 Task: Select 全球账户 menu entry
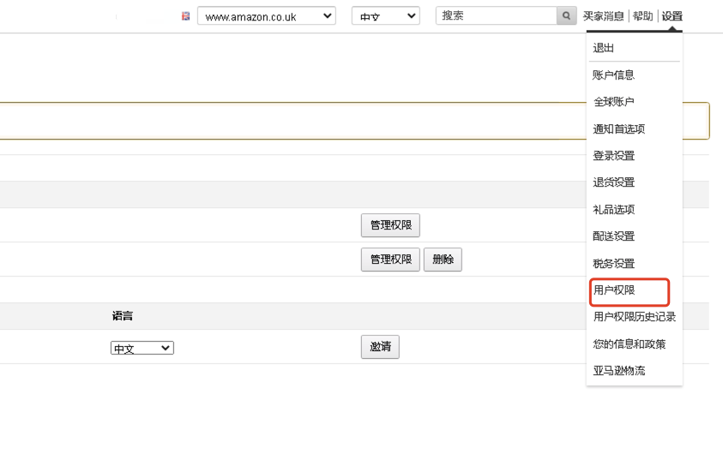point(613,102)
